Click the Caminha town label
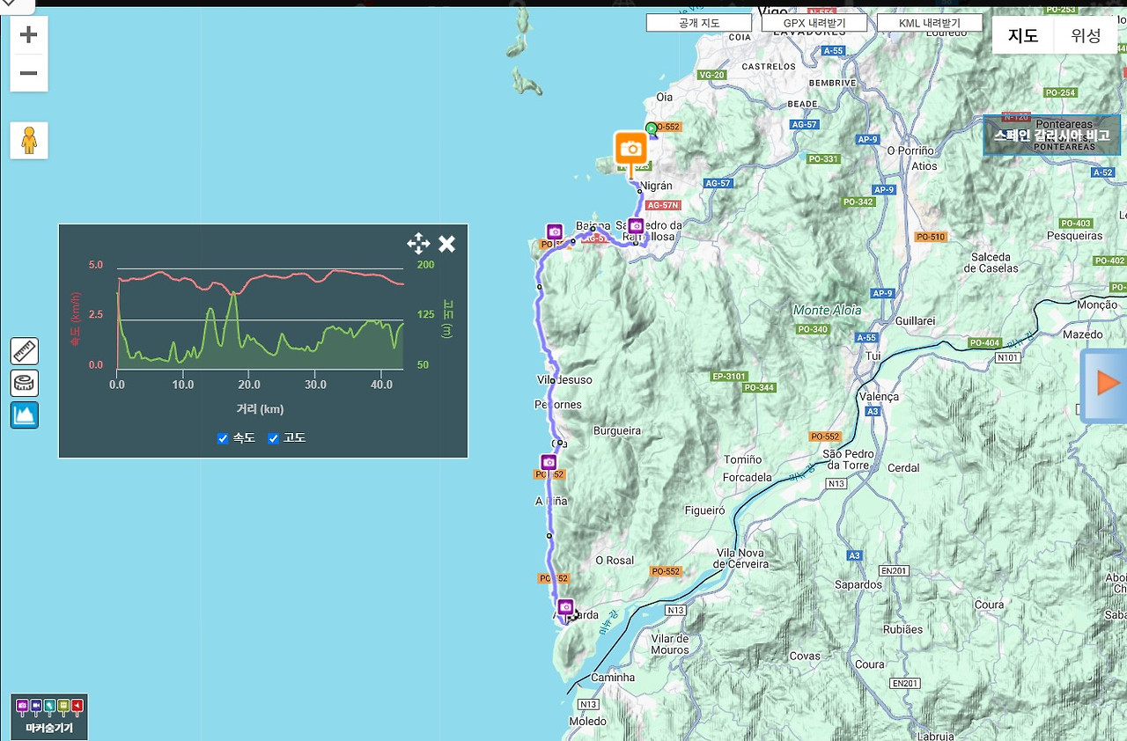 (613, 678)
